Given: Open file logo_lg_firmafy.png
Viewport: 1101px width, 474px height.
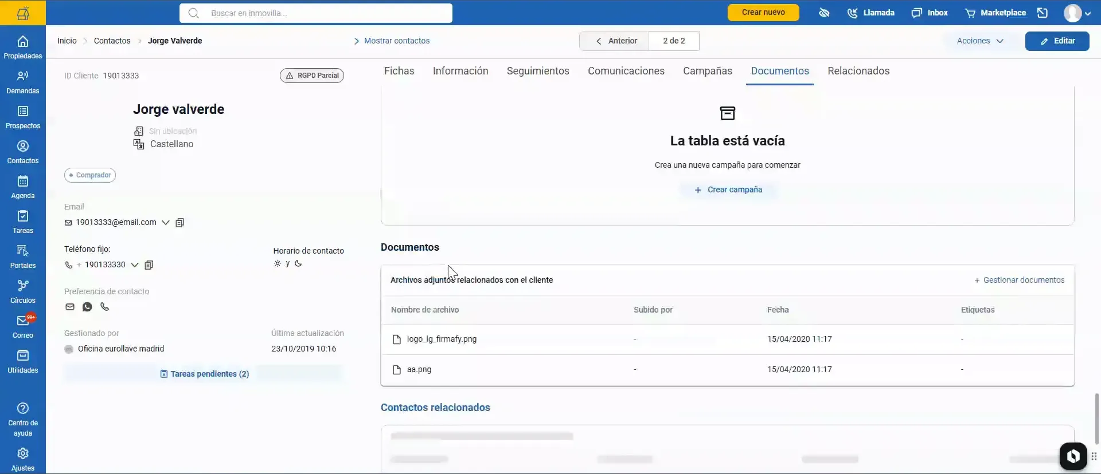Looking at the screenshot, I should 442,339.
